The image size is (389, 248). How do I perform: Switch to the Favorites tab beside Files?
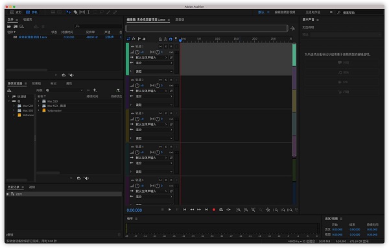(27, 19)
